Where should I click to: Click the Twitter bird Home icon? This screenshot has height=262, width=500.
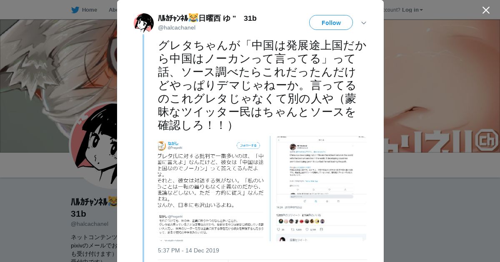click(75, 10)
